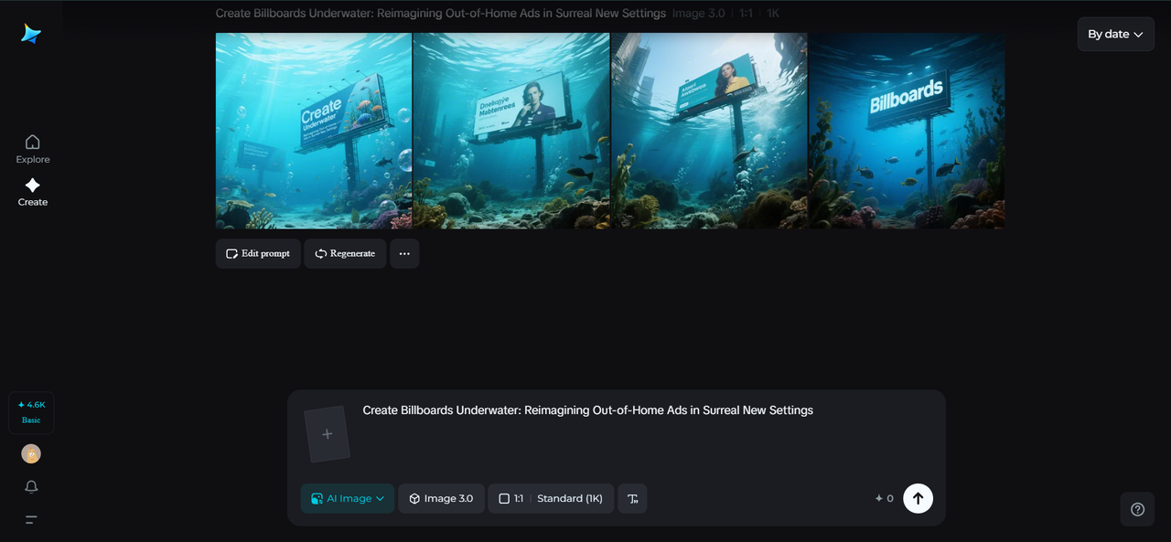Open the Explore section in sidebar
This screenshot has width=1171, height=542.
[32, 148]
